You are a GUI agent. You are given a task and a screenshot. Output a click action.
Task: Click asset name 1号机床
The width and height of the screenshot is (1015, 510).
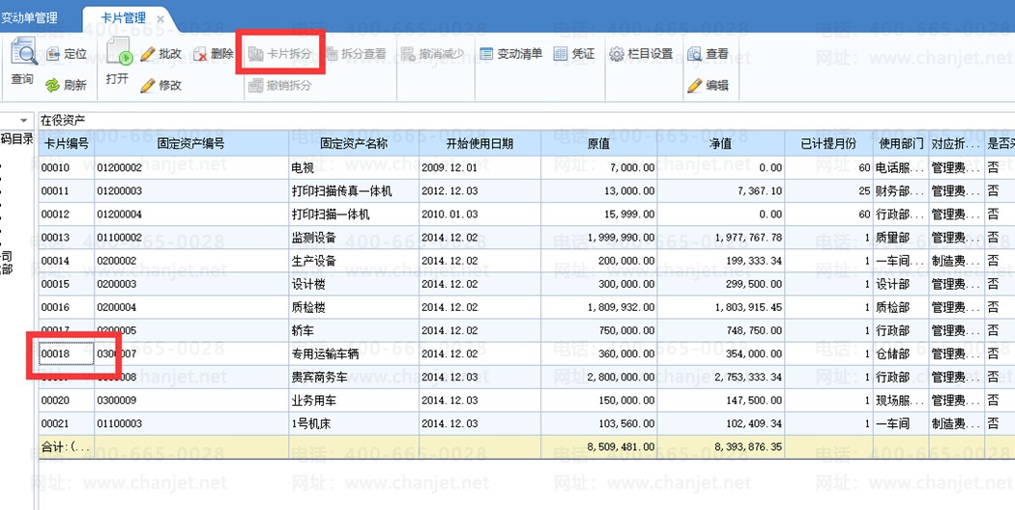pos(311,424)
